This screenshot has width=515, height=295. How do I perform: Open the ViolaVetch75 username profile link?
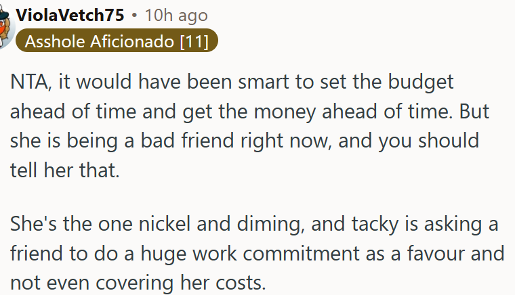(69, 15)
